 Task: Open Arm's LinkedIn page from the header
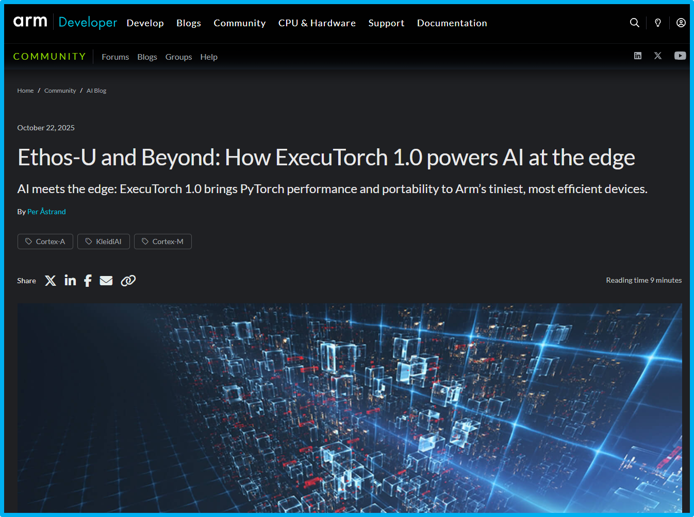(638, 56)
